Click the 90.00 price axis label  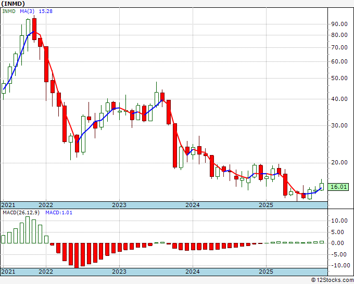pyautogui.click(x=339, y=24)
